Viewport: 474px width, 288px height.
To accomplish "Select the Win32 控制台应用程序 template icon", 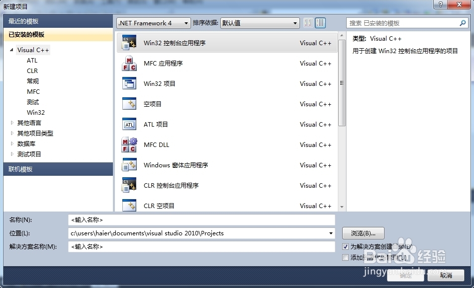I will (129, 43).
